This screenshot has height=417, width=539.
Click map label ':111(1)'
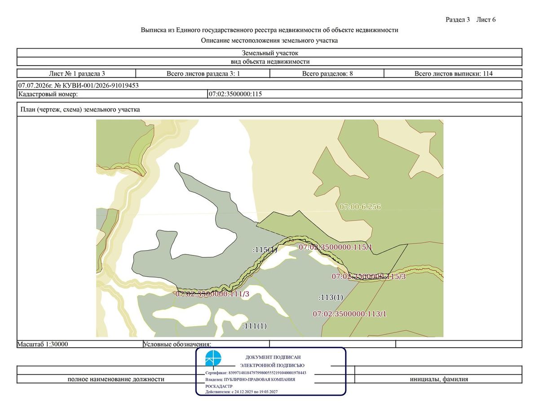click(254, 326)
